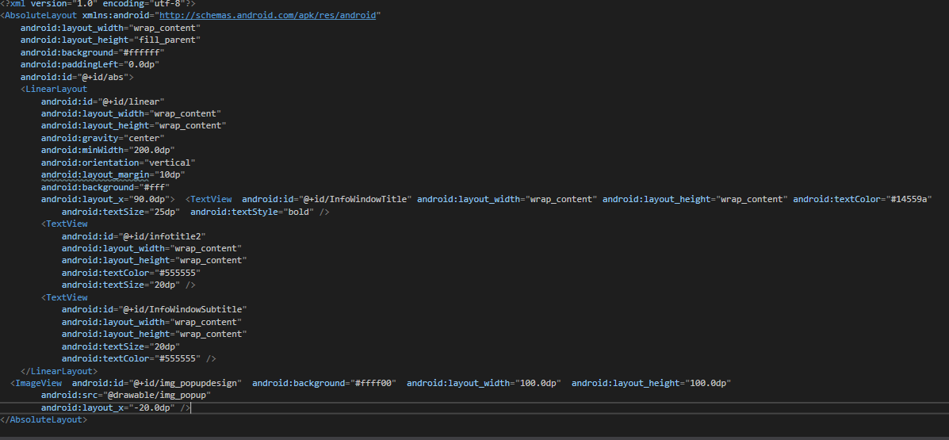This screenshot has height=440, width=949.
Task: Click the "@+id/infotitle2" id value
Action: pyautogui.click(x=163, y=236)
